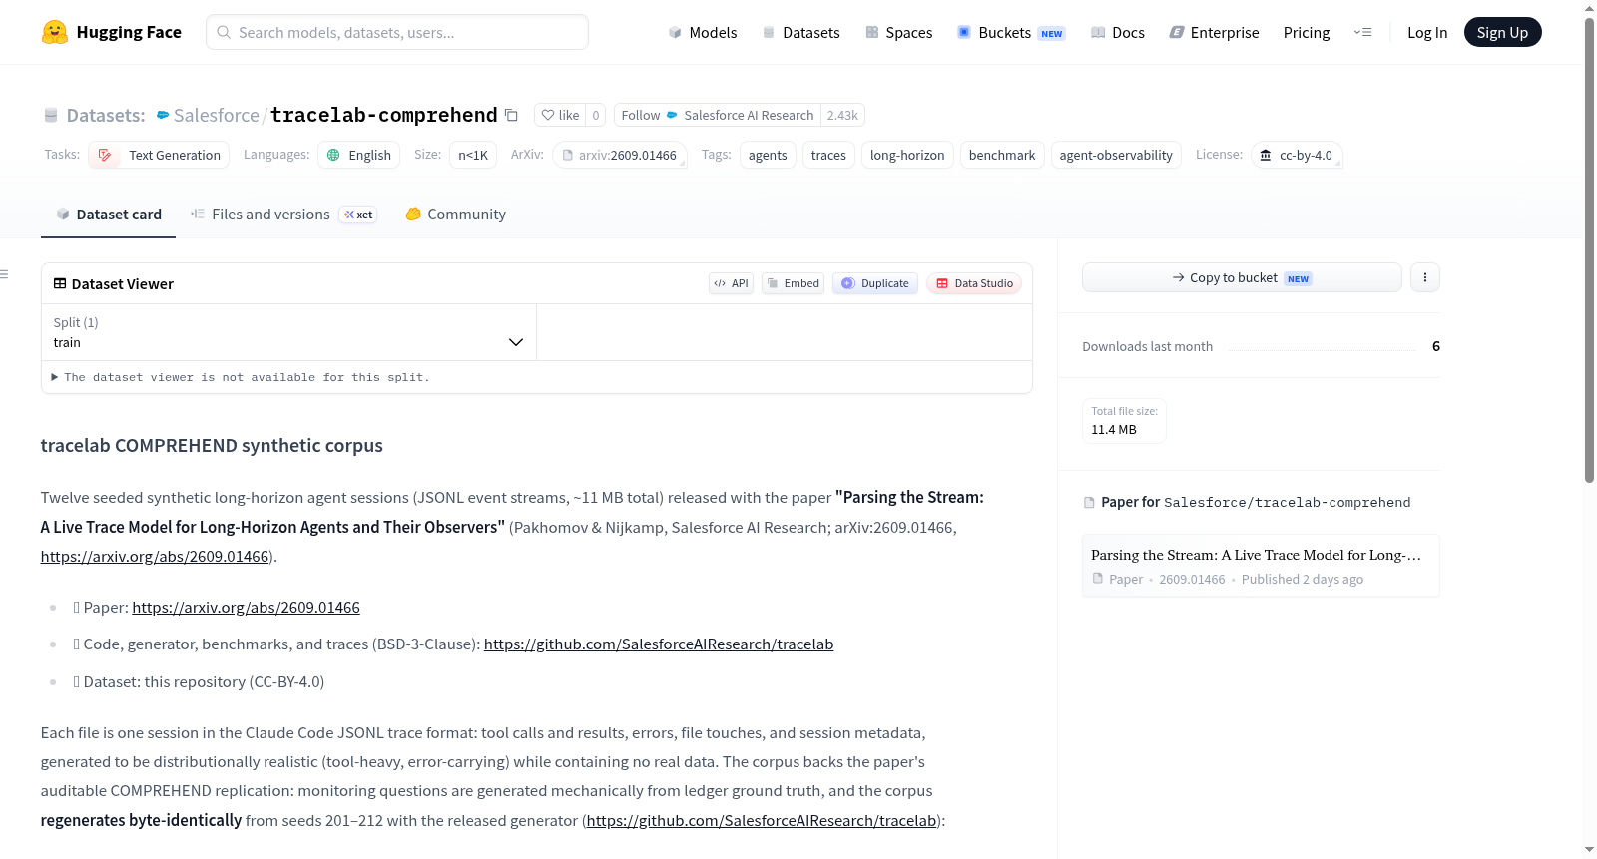Open the Buckets navigation item
Viewport: 1597px width, 859px height.
[1011, 33]
